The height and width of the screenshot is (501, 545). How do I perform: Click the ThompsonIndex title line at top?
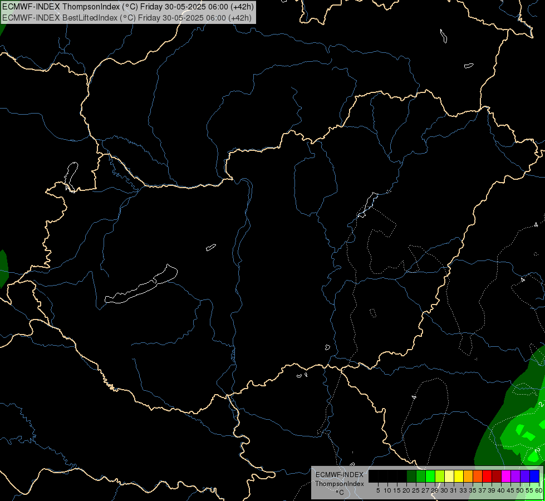(x=128, y=7)
